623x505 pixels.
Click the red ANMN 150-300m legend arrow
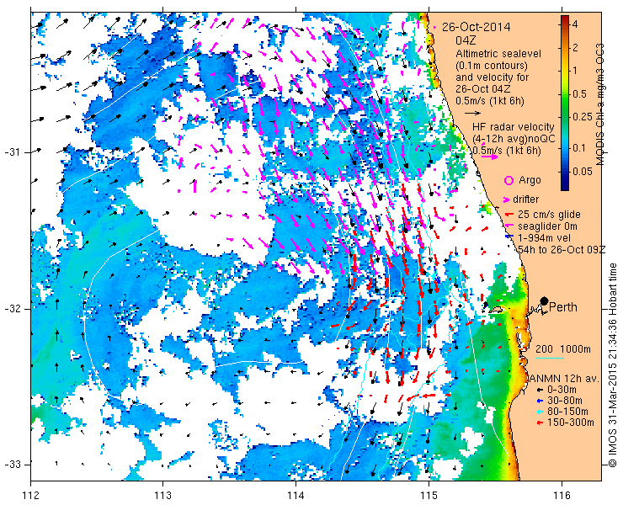coord(540,423)
